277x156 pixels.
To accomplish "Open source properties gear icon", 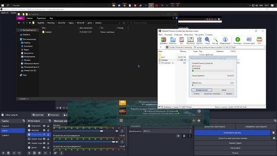I will tap(39, 153).
